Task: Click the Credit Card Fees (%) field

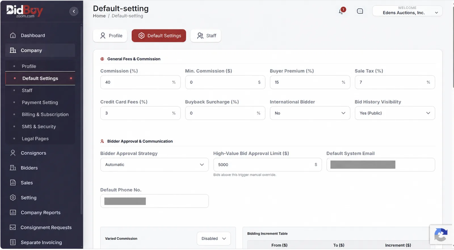Action: point(140,113)
